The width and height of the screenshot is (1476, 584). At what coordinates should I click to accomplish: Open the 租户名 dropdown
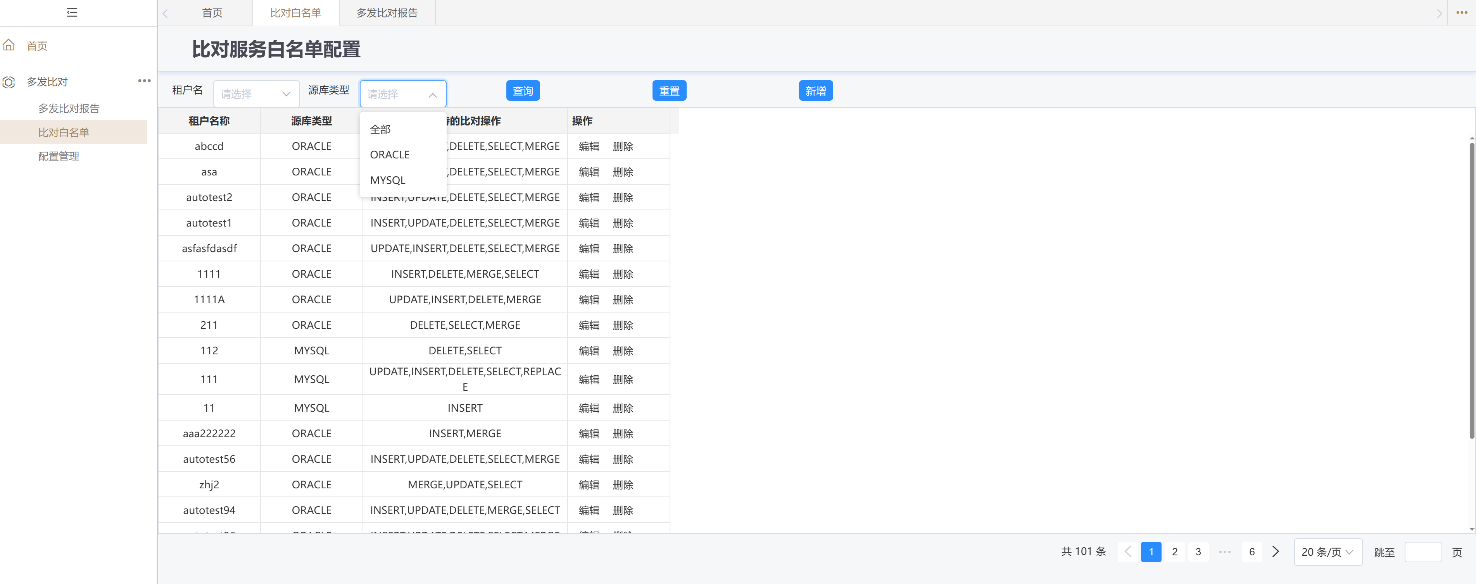256,94
